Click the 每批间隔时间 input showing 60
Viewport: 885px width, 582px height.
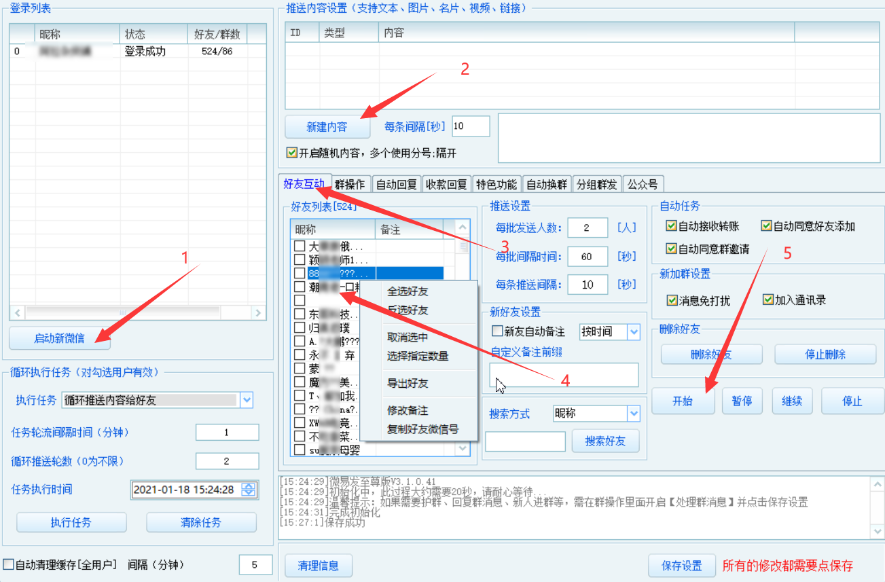(x=588, y=256)
